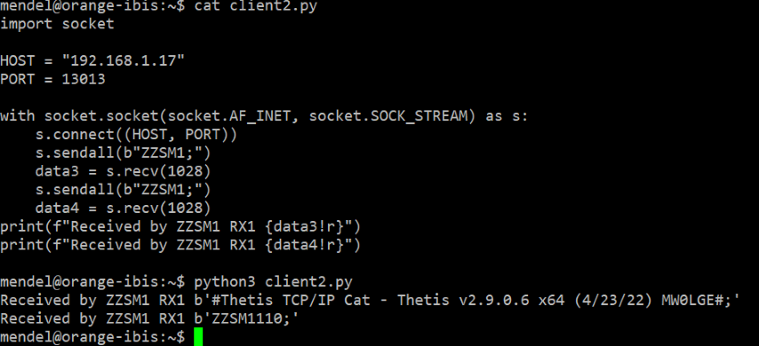Click the Thetis TCP/IP Cat output line
Screen dimensions: 759x346
(371, 300)
